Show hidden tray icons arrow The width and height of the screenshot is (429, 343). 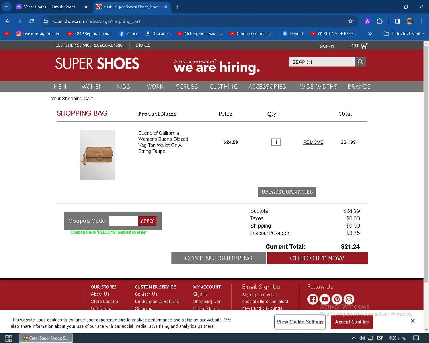(354, 338)
